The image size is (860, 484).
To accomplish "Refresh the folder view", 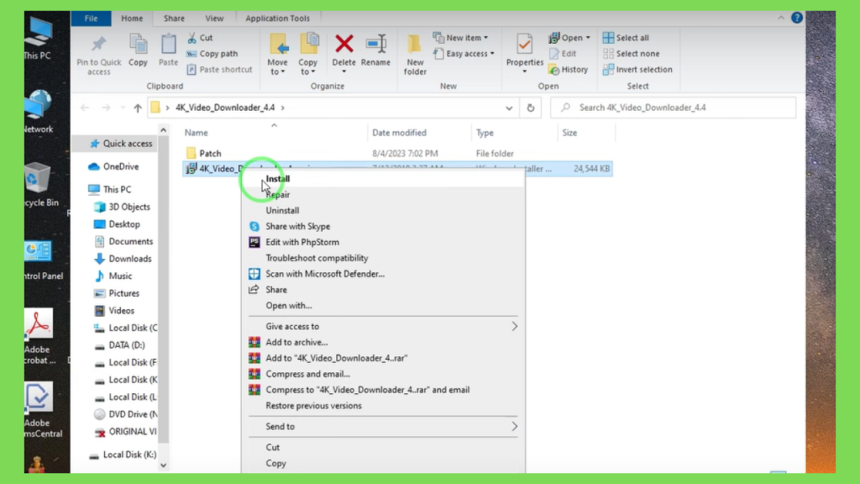I will 531,108.
